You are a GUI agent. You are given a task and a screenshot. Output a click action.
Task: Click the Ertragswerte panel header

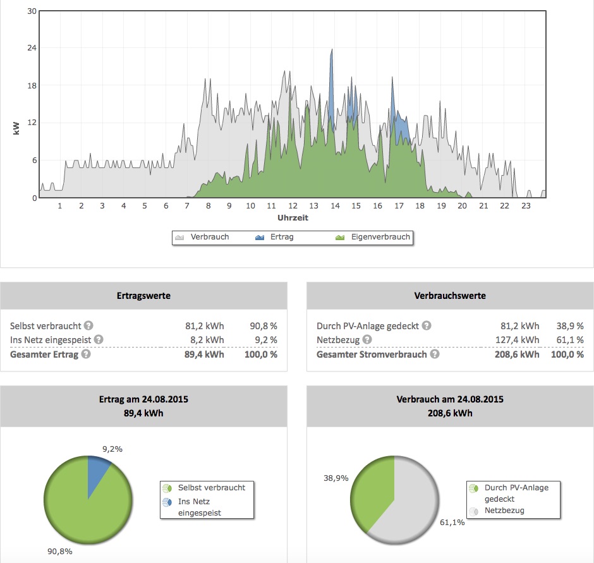(143, 296)
